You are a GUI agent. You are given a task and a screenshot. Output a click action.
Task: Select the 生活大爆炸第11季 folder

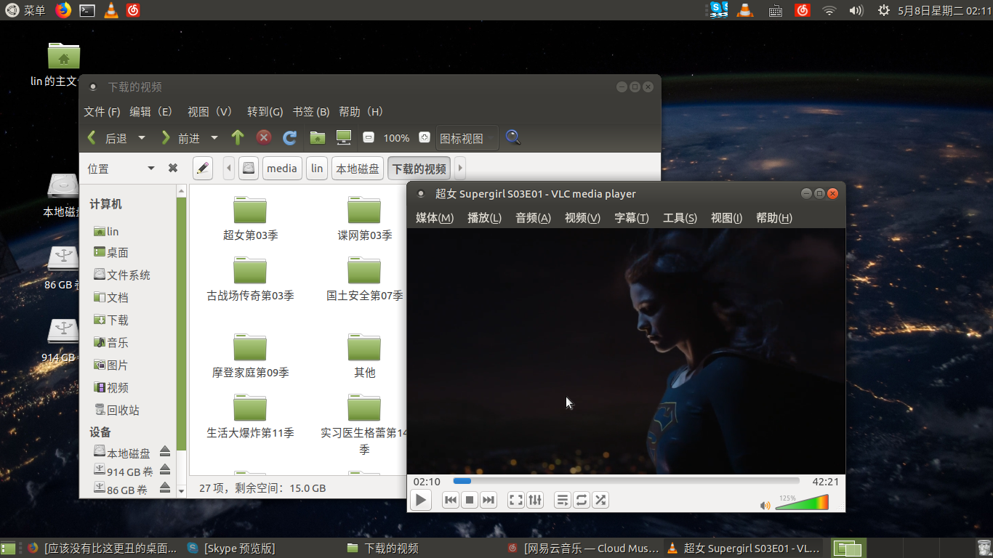[250, 416]
